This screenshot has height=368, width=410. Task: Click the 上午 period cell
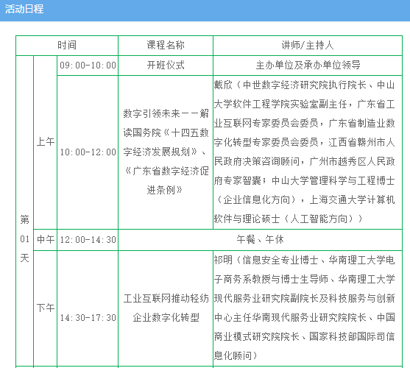(x=45, y=143)
